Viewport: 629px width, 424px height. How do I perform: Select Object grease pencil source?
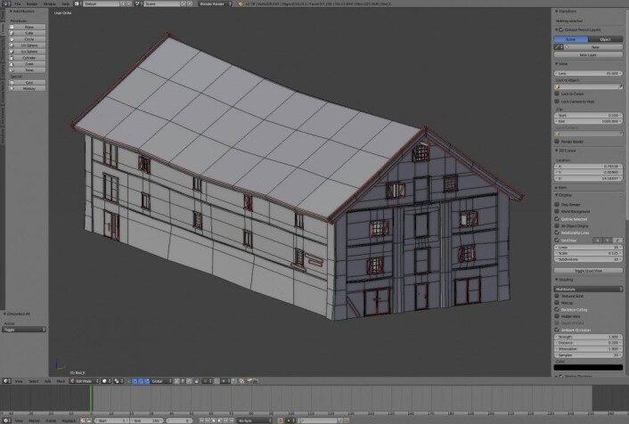click(x=605, y=39)
